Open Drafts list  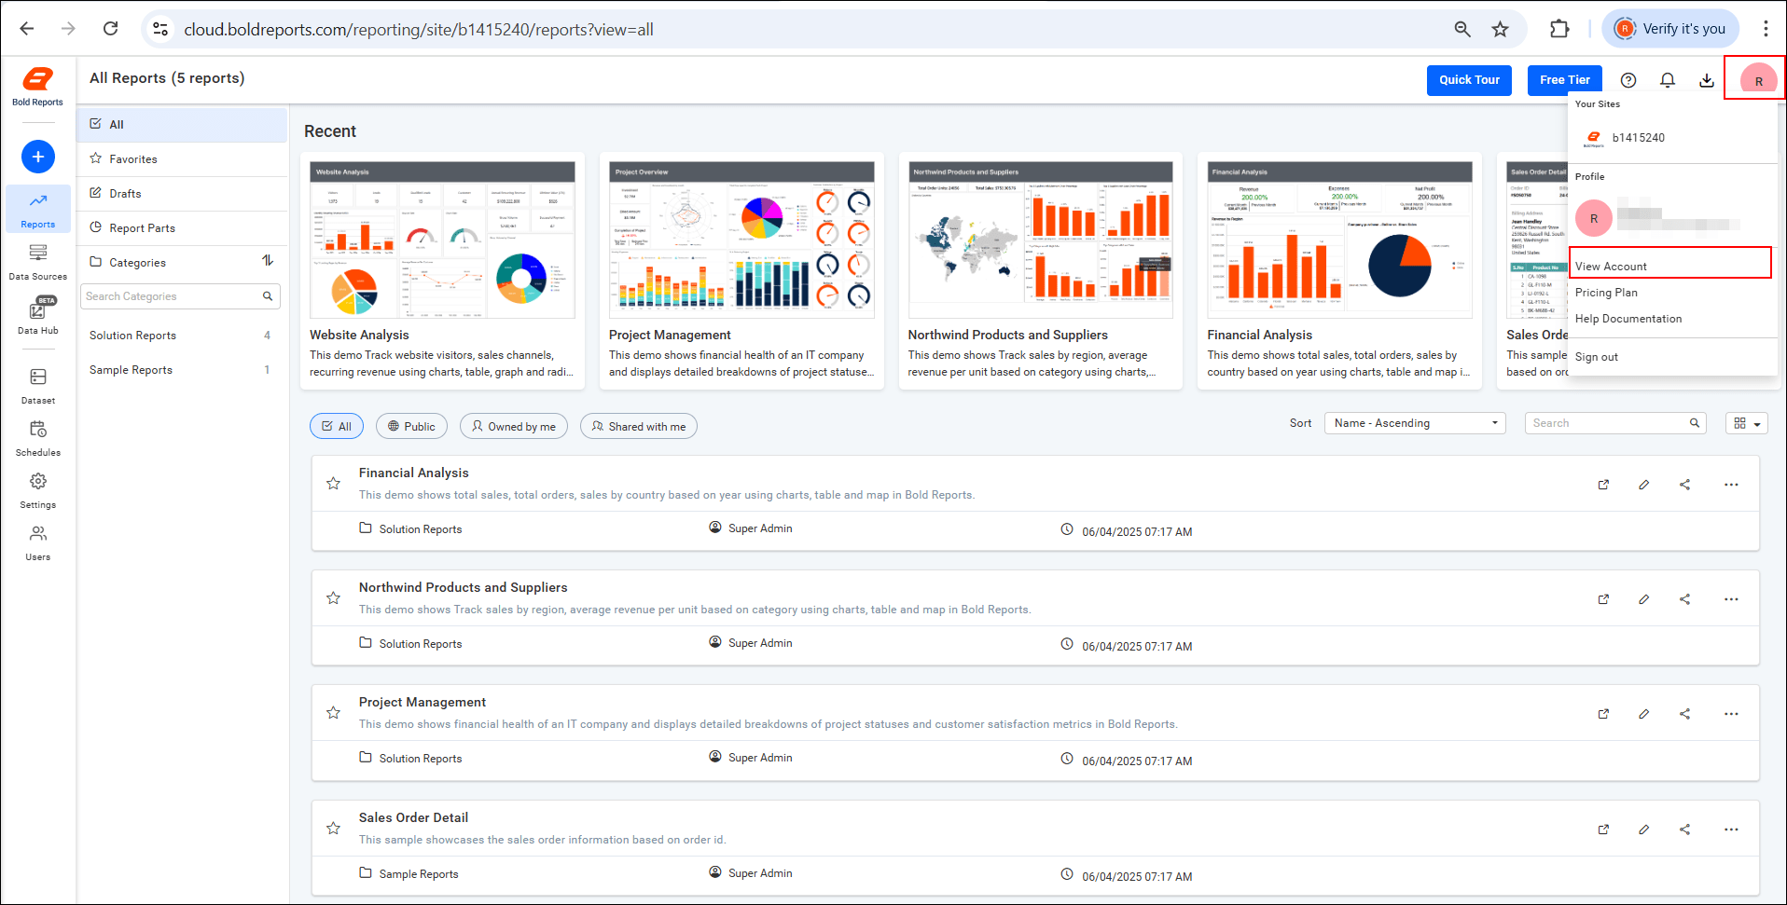click(182, 193)
